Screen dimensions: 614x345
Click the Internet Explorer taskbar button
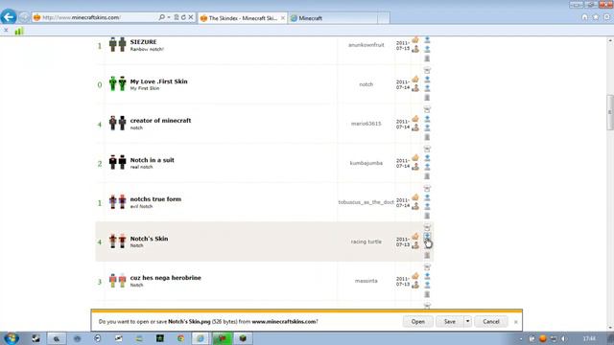201,338
